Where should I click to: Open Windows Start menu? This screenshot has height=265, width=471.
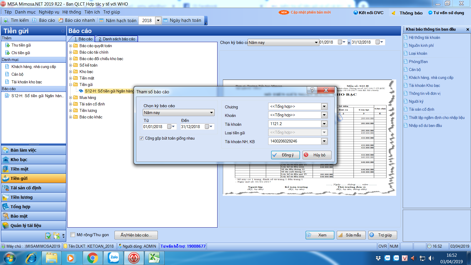pos(9,258)
